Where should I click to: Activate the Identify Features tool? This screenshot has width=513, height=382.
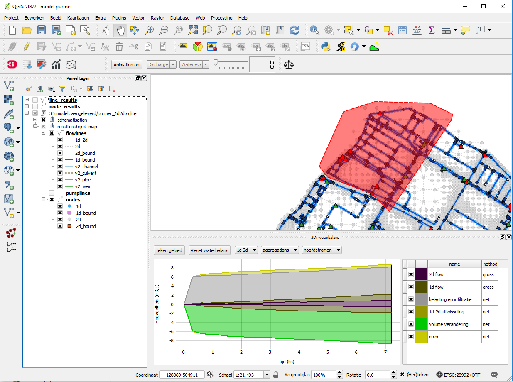click(x=314, y=30)
